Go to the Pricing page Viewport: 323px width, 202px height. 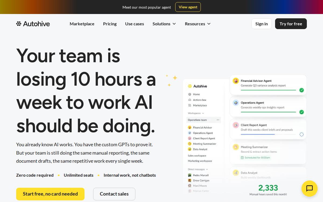pos(110,24)
